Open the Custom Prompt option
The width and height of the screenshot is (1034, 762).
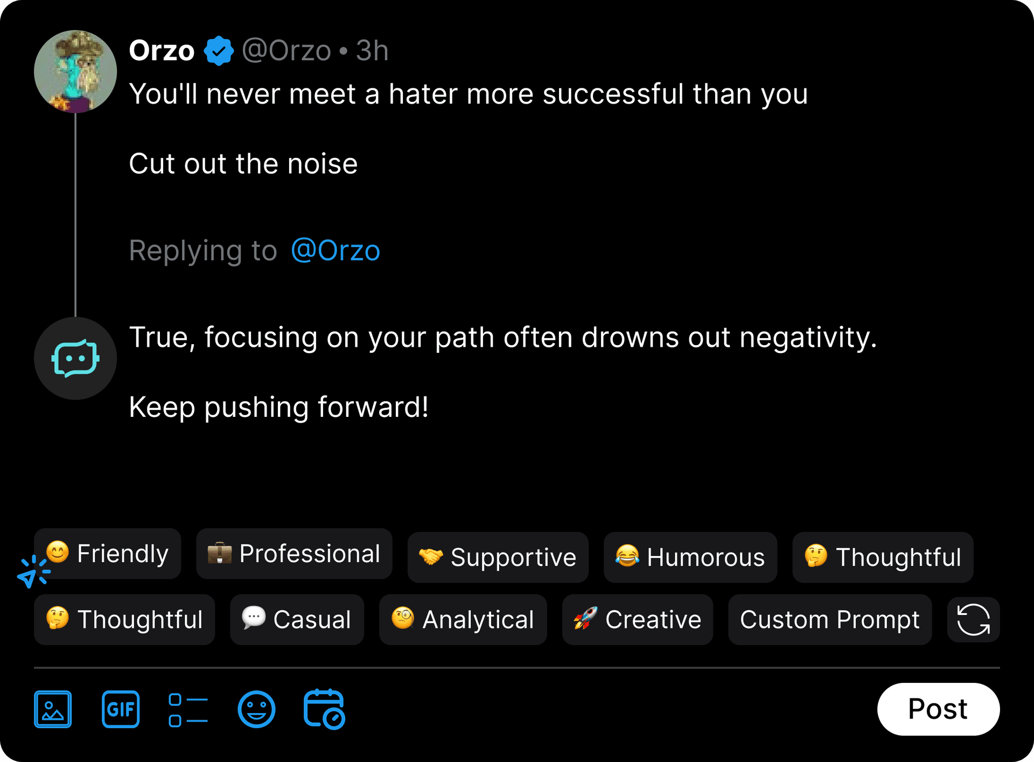(829, 619)
